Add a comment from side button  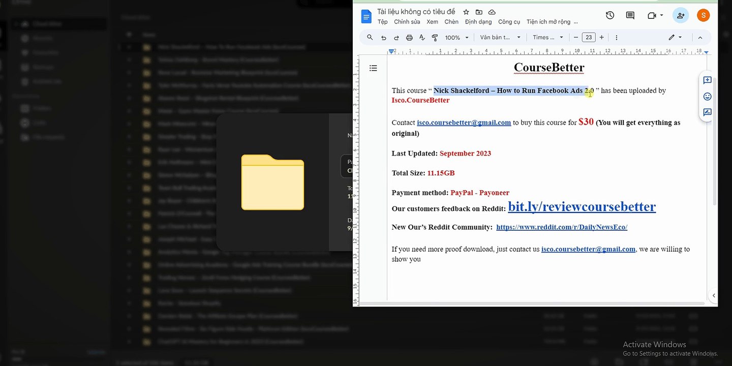[707, 80]
